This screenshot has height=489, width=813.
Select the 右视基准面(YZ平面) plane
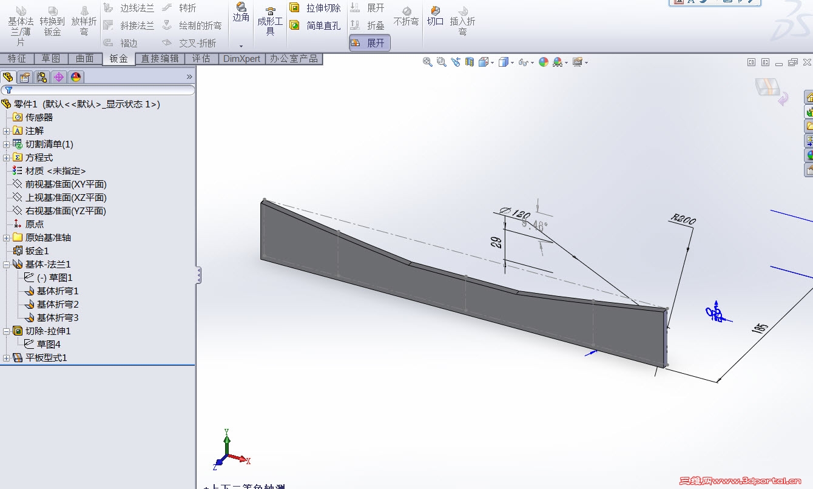coord(59,211)
